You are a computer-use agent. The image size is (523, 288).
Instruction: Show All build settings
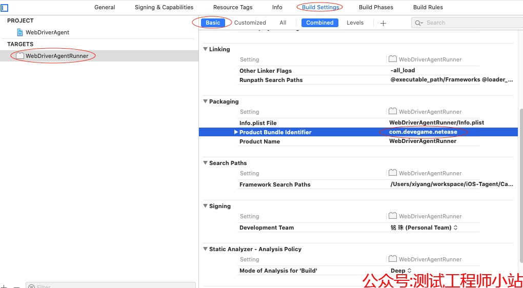(x=283, y=23)
